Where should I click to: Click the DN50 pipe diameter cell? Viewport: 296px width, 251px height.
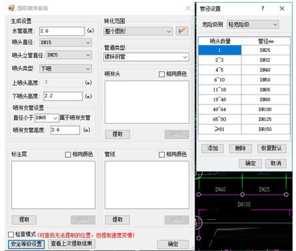[x=265, y=80]
